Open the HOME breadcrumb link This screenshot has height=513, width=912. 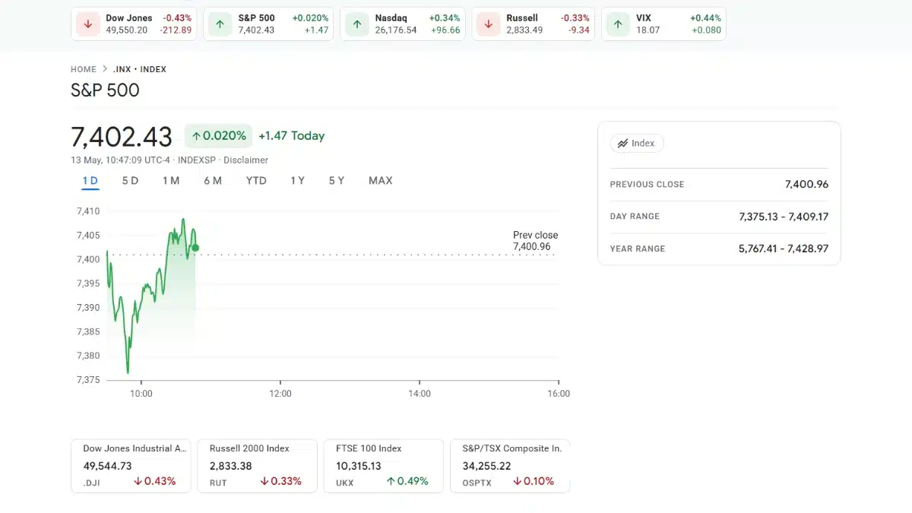pyautogui.click(x=84, y=69)
